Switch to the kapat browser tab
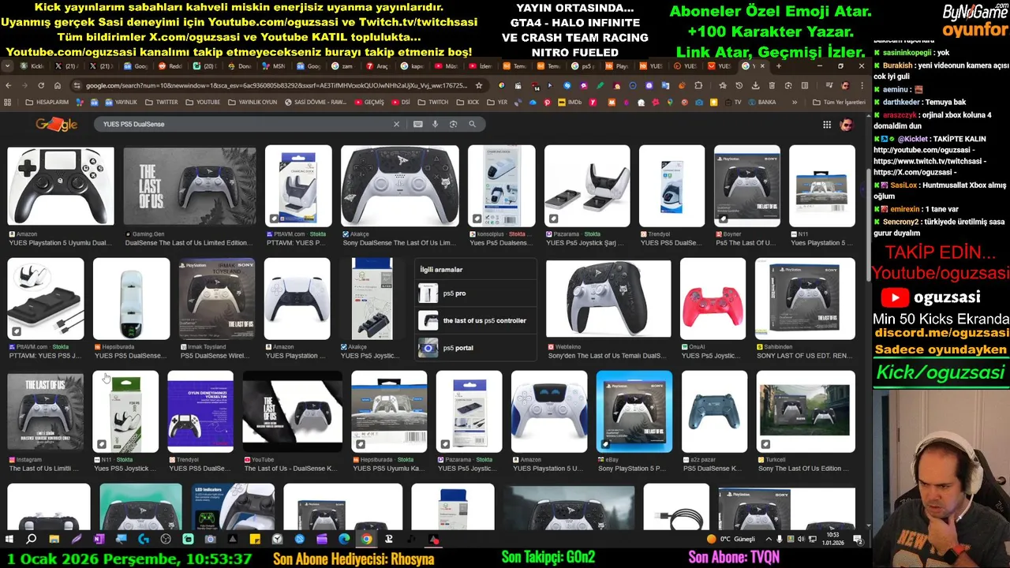The width and height of the screenshot is (1010, 568). tap(411, 66)
